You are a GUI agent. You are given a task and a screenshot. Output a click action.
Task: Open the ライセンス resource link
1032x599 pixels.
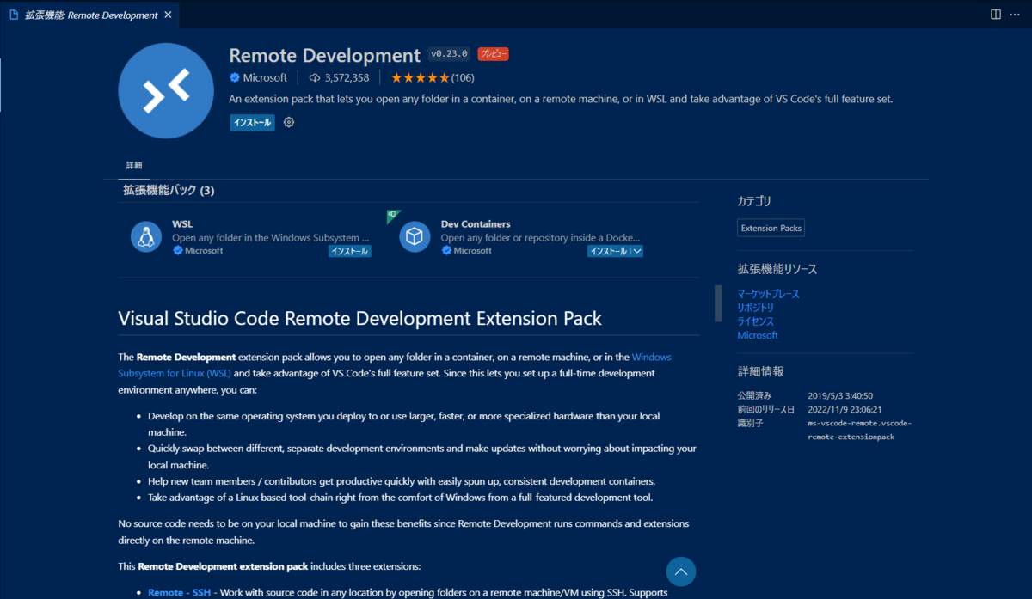coord(756,321)
